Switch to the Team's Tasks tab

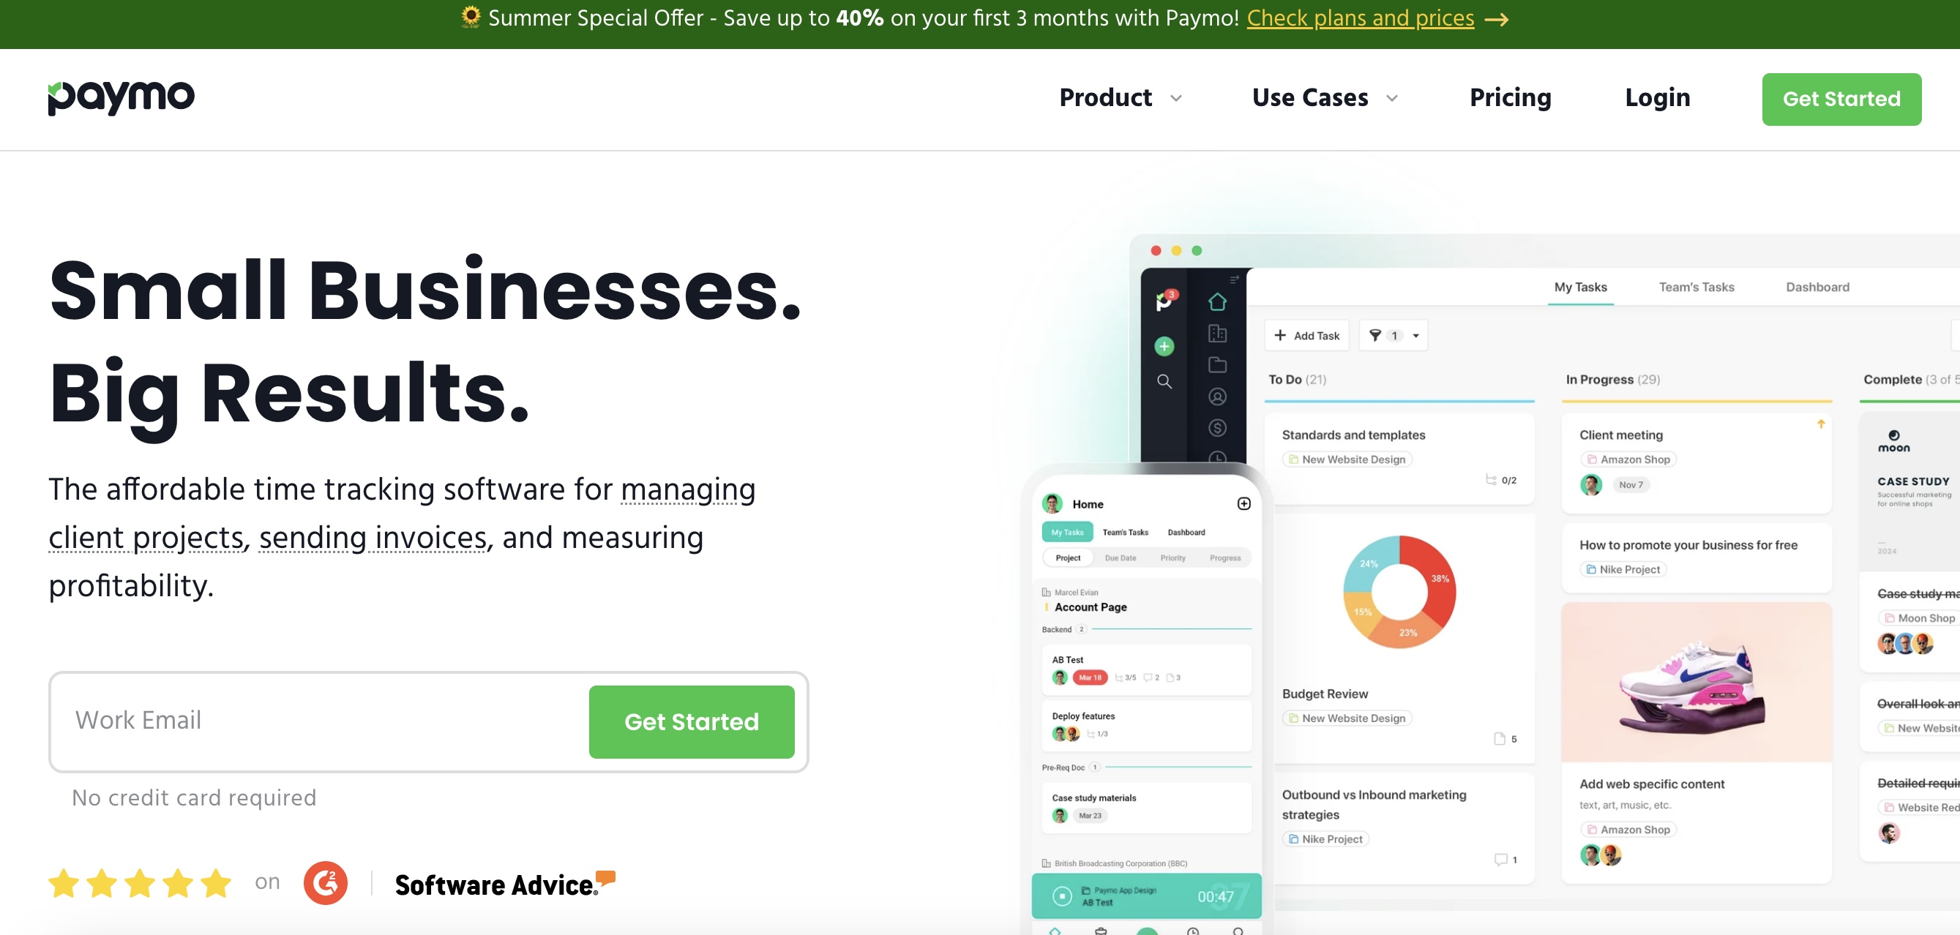pyautogui.click(x=1696, y=287)
